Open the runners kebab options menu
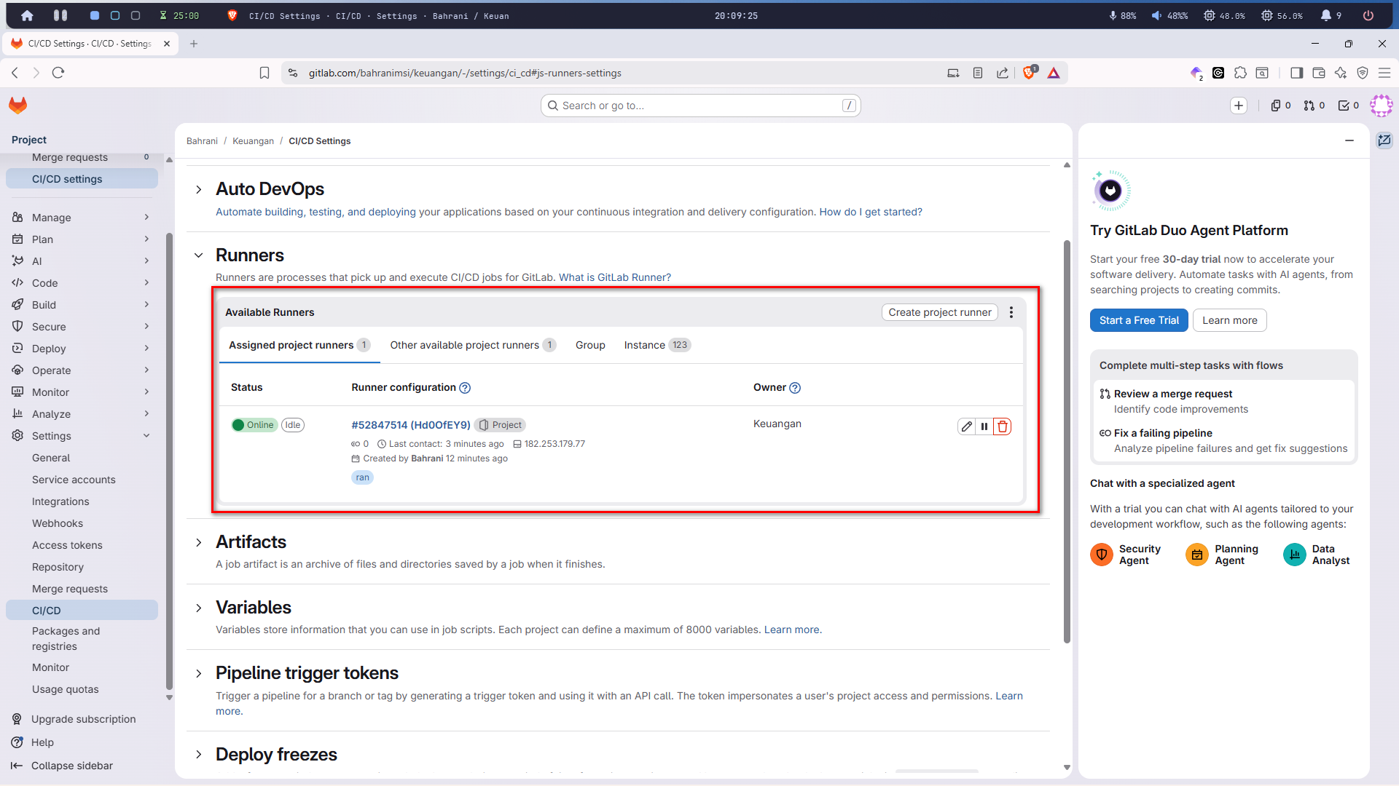Image resolution: width=1399 pixels, height=786 pixels. [1011, 312]
